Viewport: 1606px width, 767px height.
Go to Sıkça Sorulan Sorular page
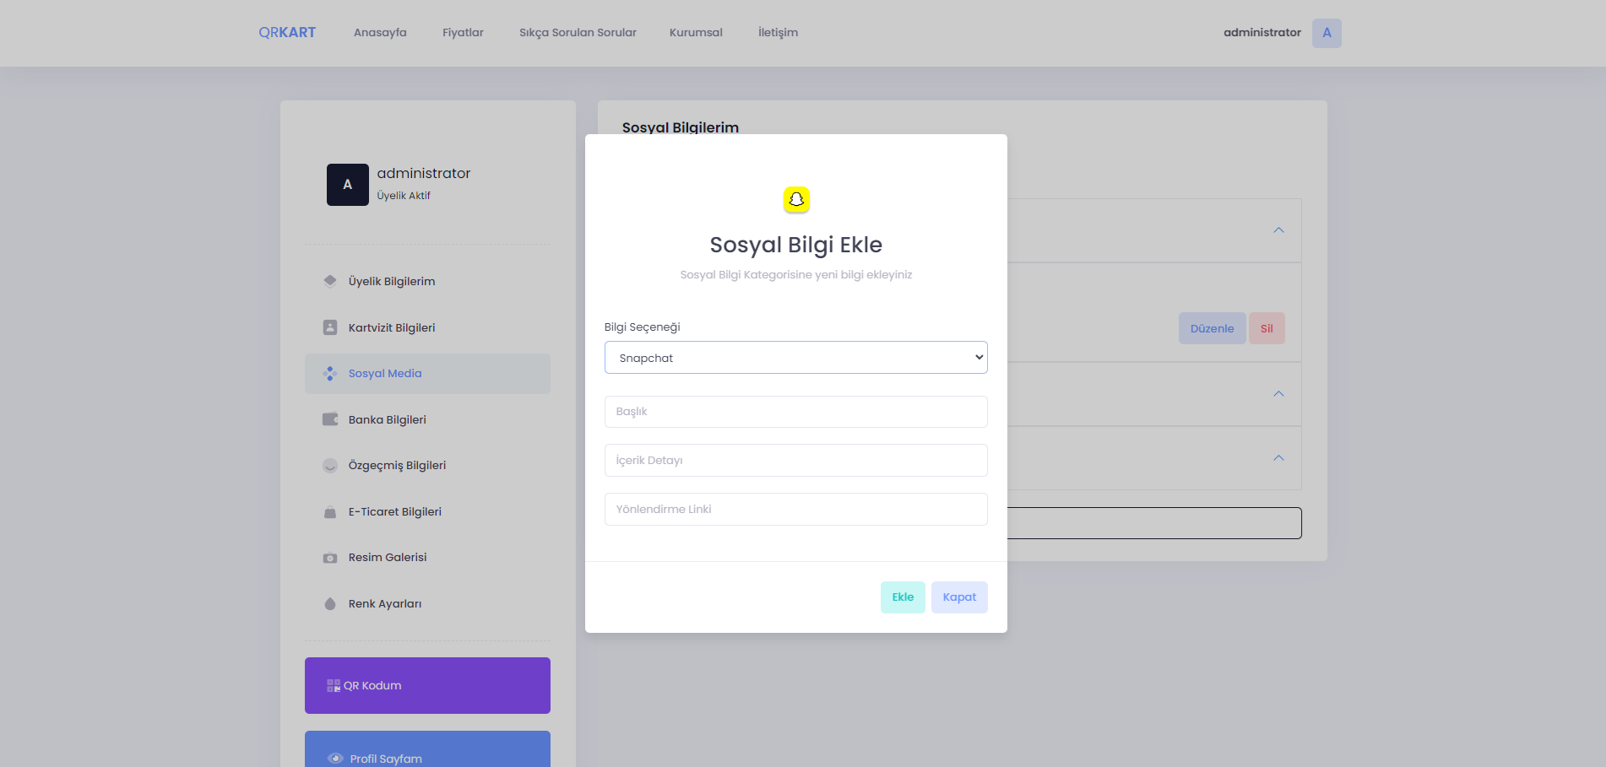pos(578,33)
